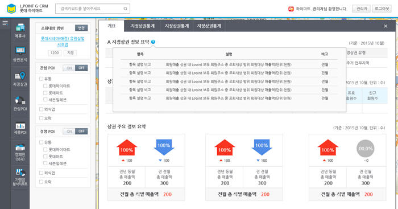
Task: Switch to the first 지정상권통계 tab
Action: (x=142, y=26)
